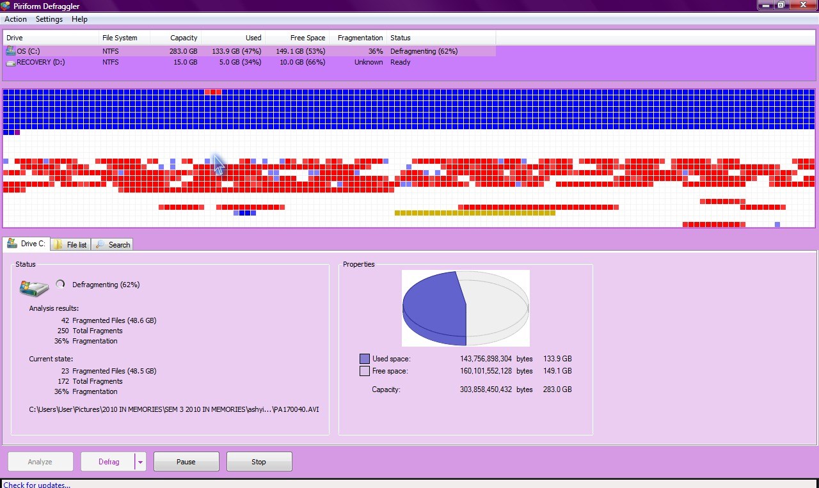
Task: Click the Free space color swatch
Action: (x=365, y=371)
